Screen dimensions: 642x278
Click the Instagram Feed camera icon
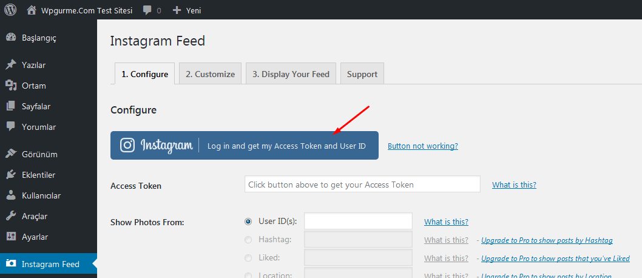pos(11,264)
